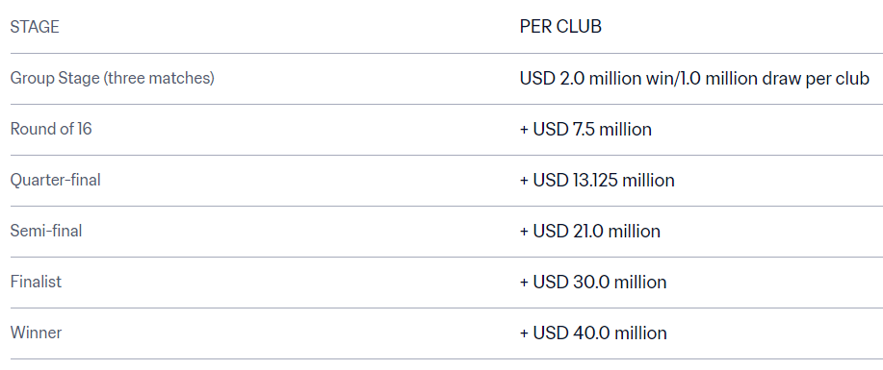Select the Group Stage (three matches) row label
This screenshot has height=370, width=883.
tap(112, 78)
